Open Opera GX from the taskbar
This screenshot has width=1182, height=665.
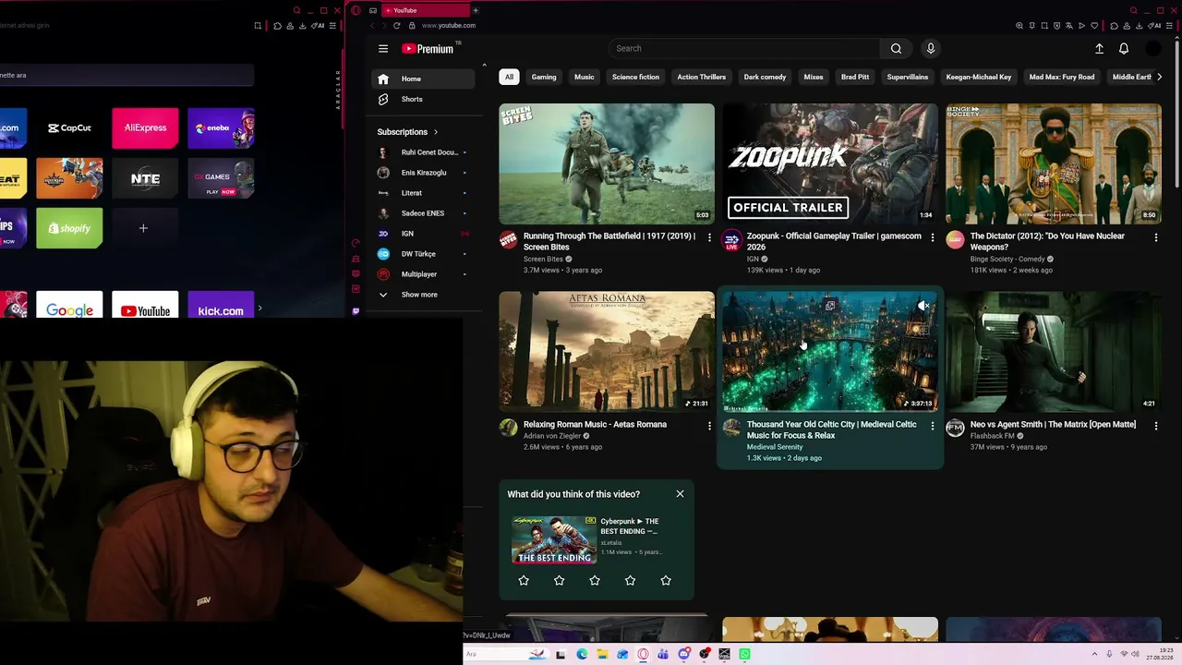tap(643, 655)
